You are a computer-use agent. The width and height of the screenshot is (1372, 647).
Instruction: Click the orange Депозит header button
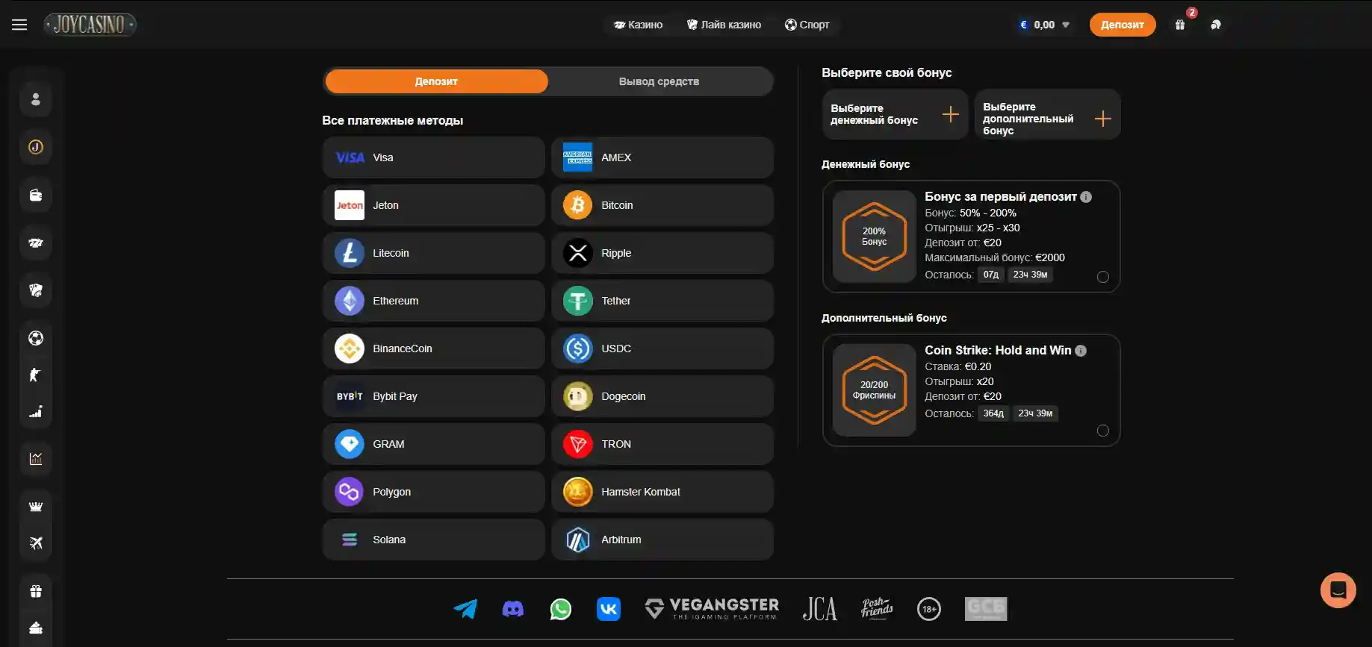pos(1122,25)
